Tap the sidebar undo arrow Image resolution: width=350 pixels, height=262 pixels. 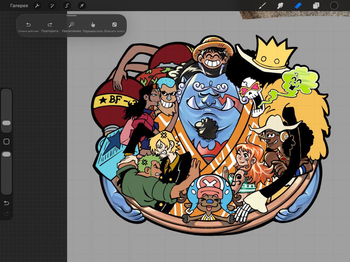click(x=6, y=203)
